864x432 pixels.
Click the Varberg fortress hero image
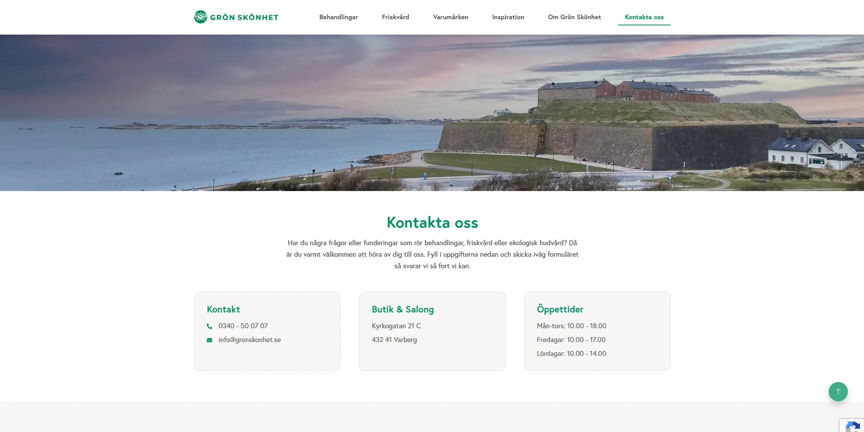pos(432,113)
